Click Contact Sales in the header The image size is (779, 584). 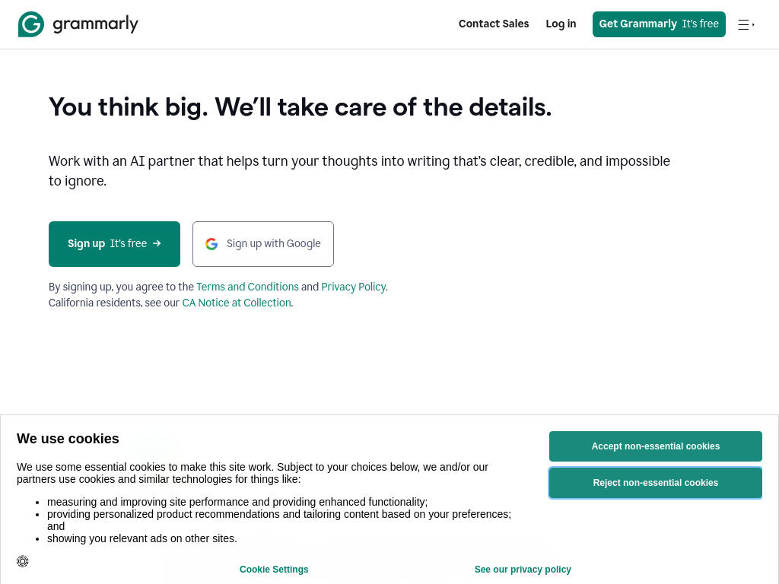coord(493,24)
